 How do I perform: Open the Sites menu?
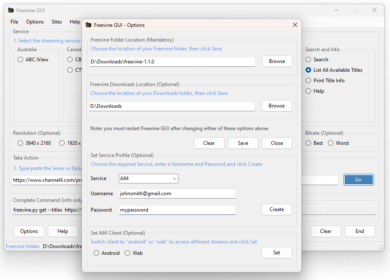click(x=57, y=22)
